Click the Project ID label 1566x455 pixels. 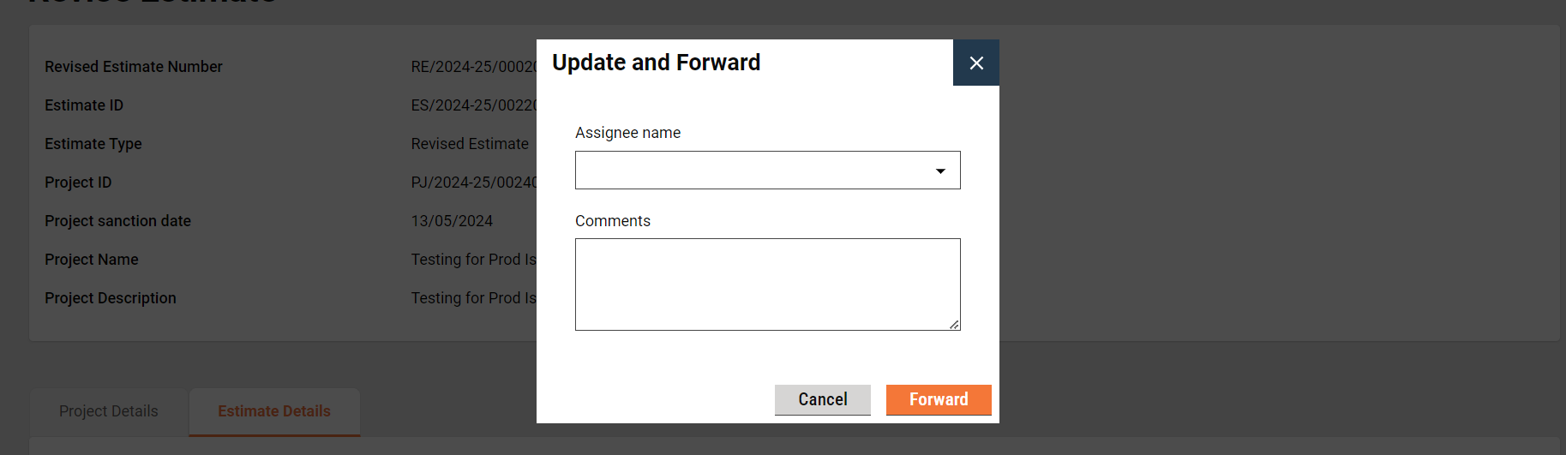tap(78, 183)
